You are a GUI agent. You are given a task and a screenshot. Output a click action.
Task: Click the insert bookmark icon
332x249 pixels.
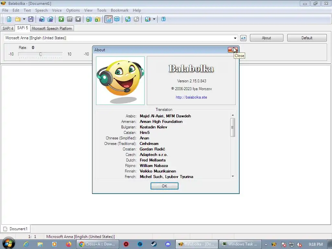point(128,19)
